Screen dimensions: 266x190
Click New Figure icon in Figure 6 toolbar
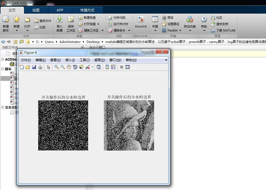click(x=22, y=67)
